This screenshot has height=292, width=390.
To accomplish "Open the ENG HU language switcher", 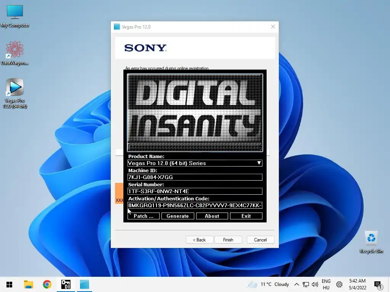I will (x=326, y=284).
